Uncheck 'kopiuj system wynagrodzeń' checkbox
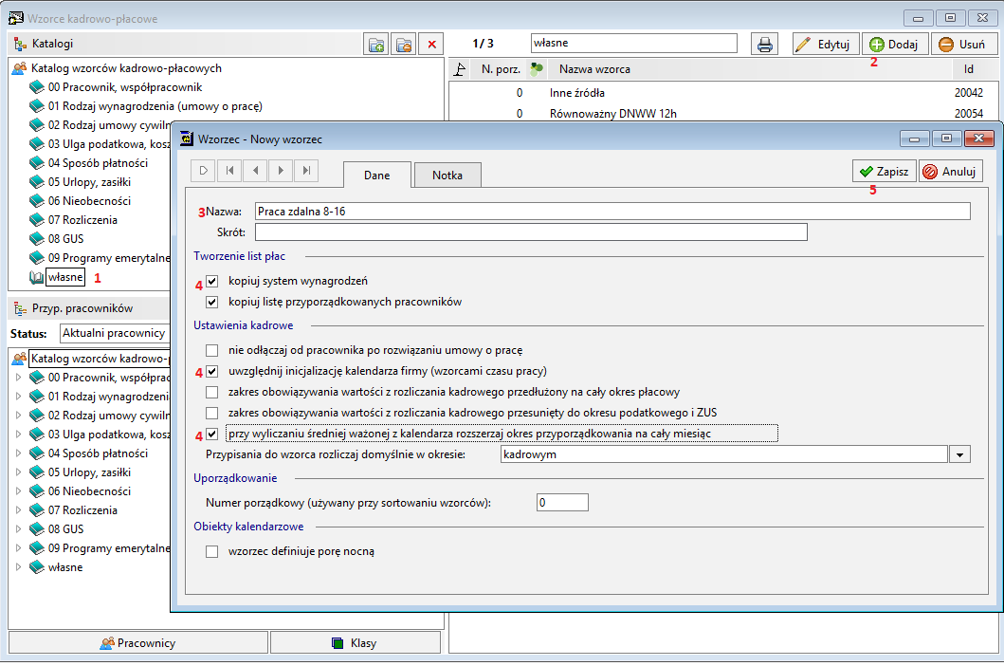1004x666 pixels. click(x=212, y=281)
